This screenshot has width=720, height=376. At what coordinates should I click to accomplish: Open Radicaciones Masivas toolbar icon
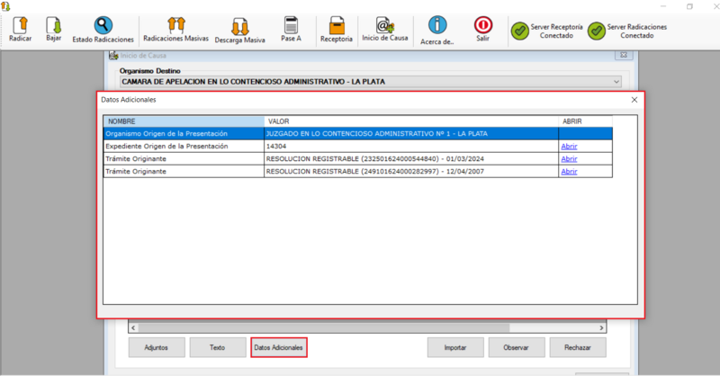[x=176, y=25]
